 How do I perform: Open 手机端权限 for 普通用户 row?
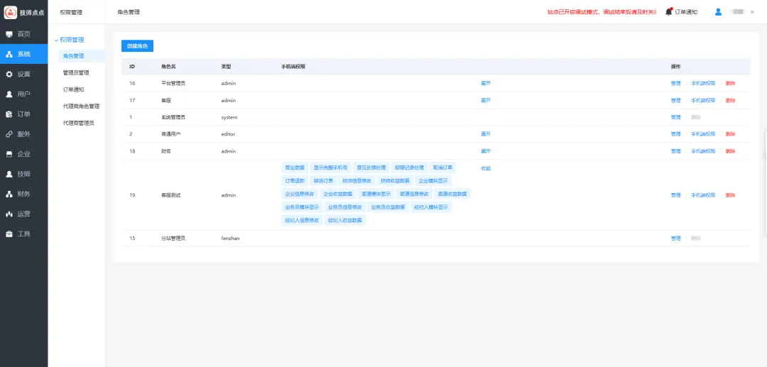coord(703,134)
